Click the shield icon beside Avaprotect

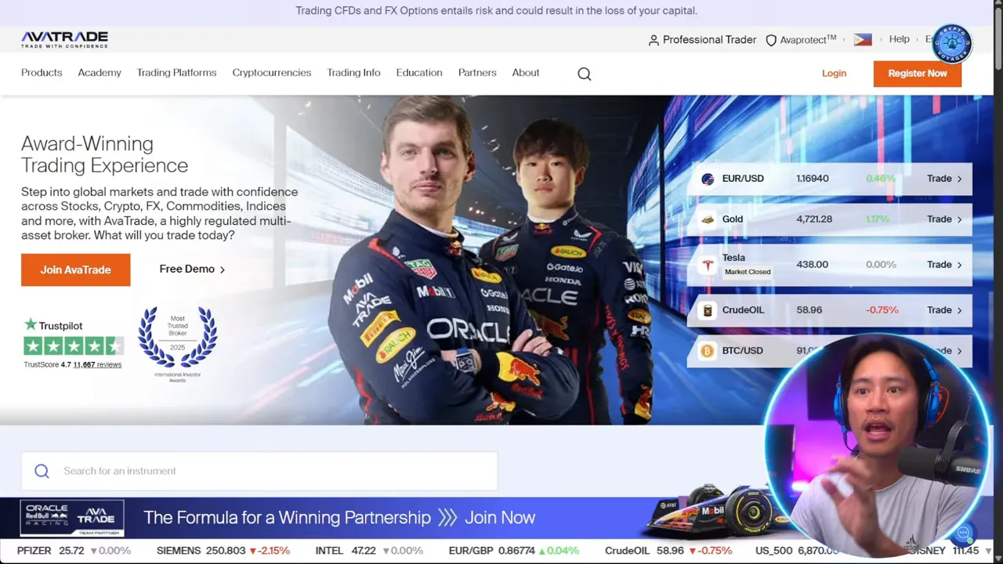(771, 40)
